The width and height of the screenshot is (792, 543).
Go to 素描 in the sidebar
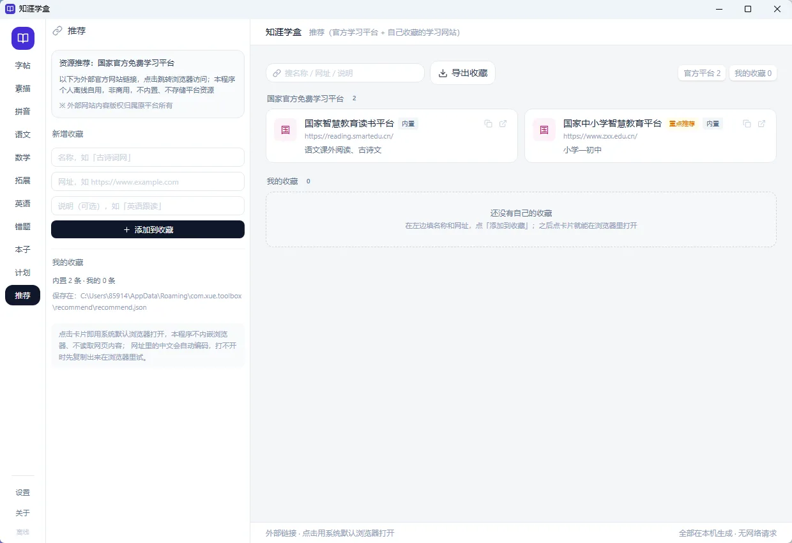(23, 88)
